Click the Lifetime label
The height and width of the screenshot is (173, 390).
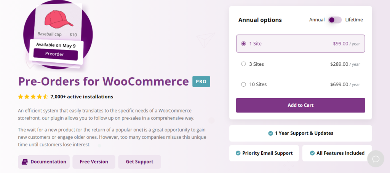(354, 20)
